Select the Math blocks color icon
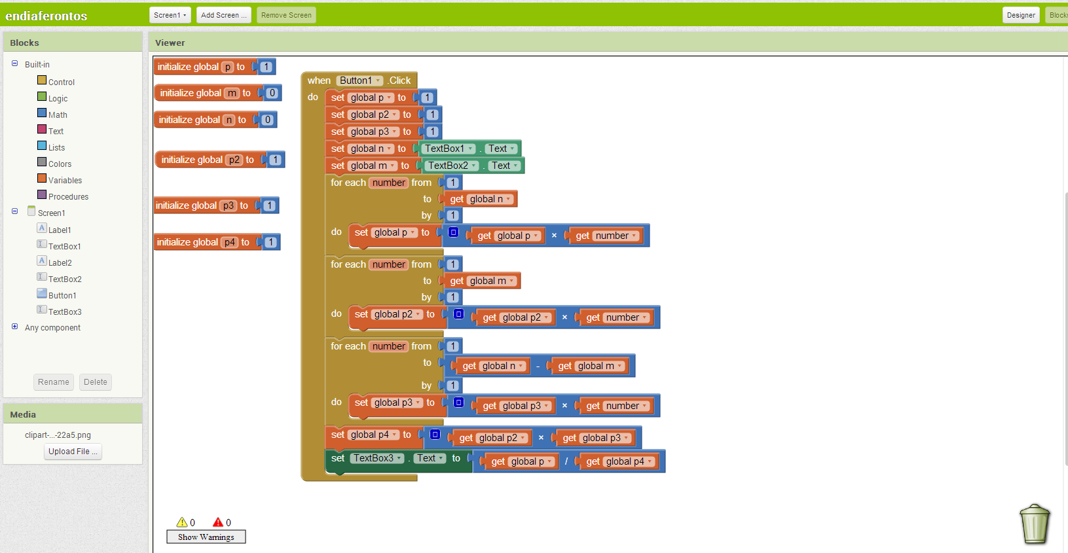 42,113
